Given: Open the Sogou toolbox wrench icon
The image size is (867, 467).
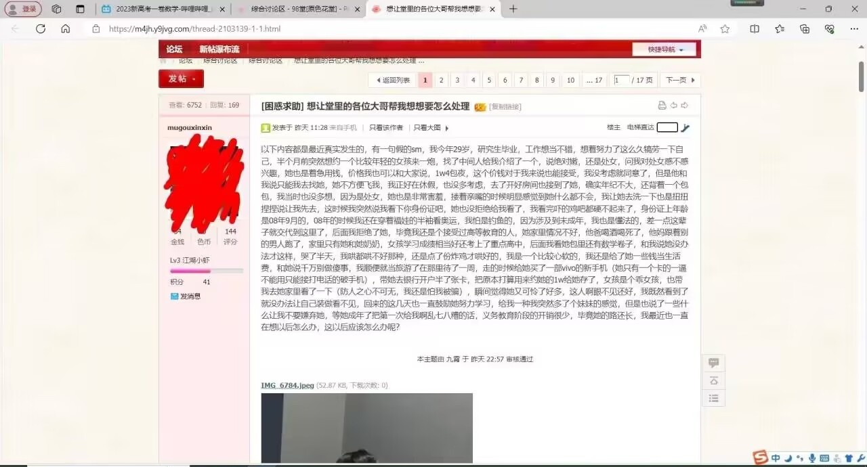Looking at the screenshot, I should tap(861, 457).
